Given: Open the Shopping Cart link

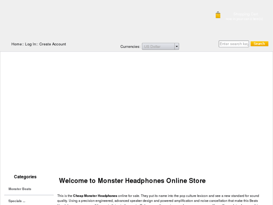Looking at the screenshot, I should click(246, 14).
